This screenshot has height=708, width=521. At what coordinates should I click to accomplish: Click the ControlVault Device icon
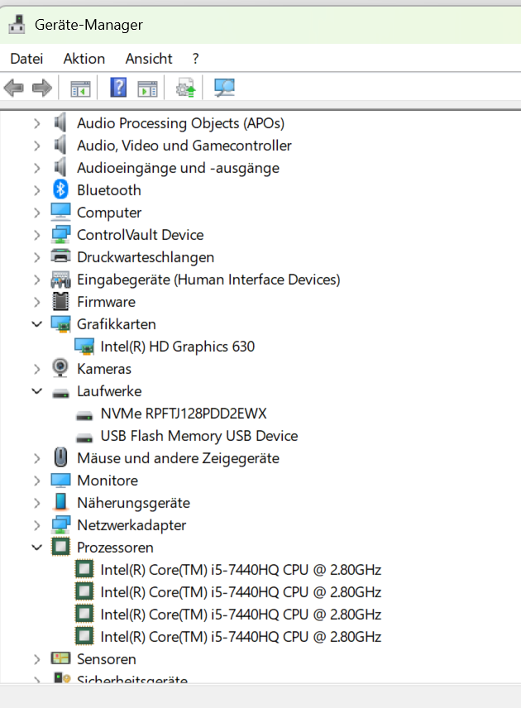point(60,234)
